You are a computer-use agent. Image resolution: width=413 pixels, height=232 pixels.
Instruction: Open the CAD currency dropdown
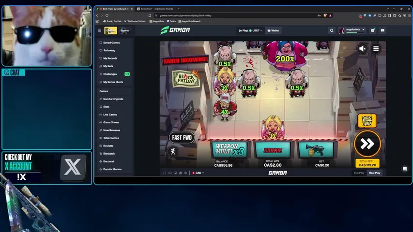[198, 173]
